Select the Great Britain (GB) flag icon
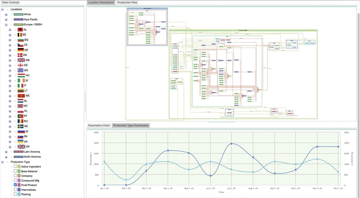This screenshot has height=198, width=360. [21, 60]
